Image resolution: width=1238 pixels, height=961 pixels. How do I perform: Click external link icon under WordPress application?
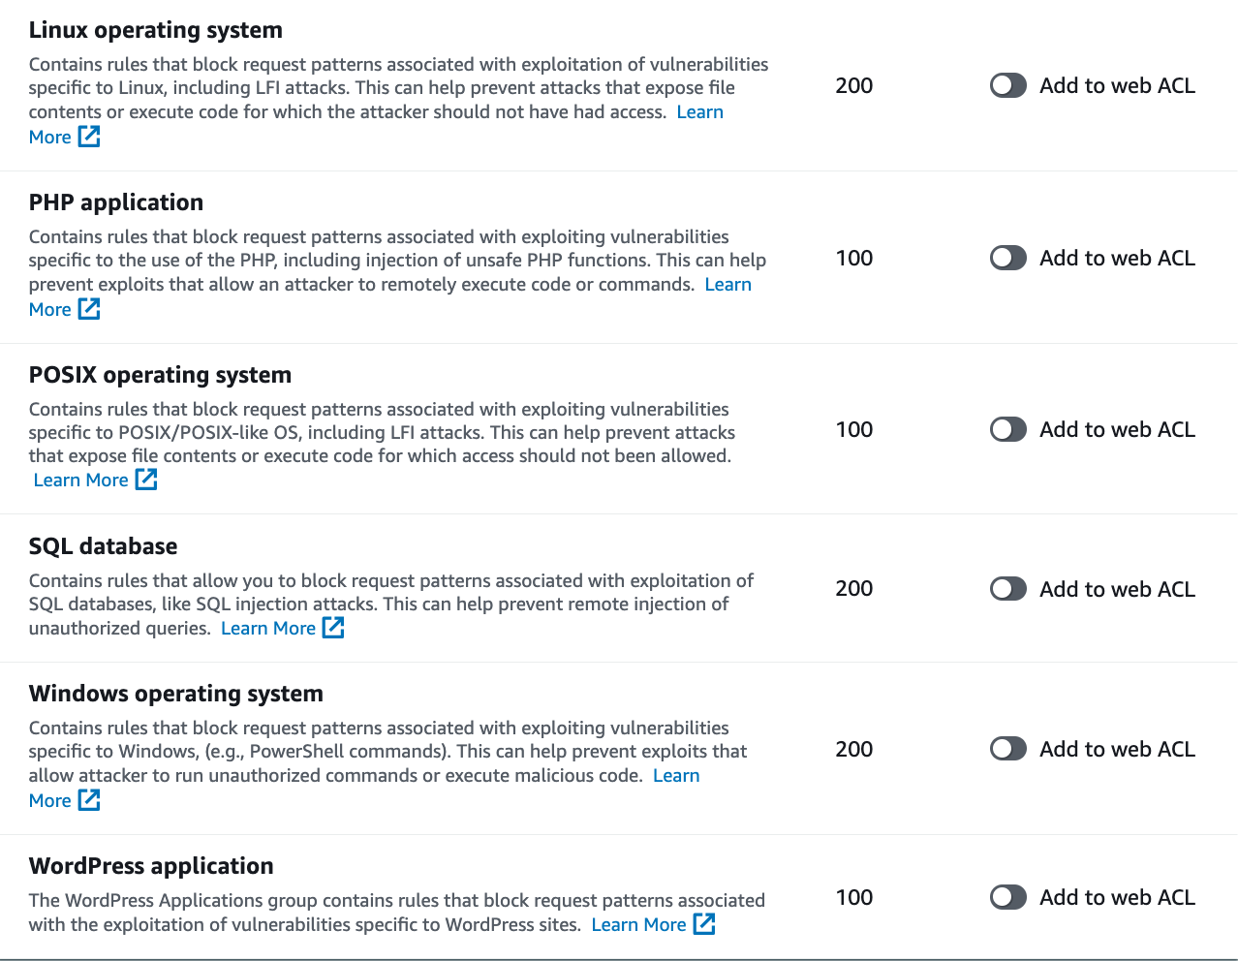[x=704, y=924]
